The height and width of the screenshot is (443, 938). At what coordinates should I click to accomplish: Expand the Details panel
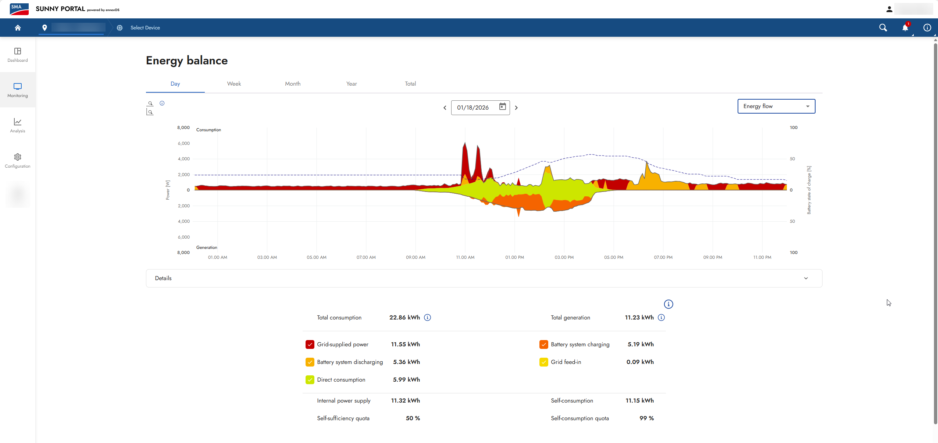(x=484, y=278)
